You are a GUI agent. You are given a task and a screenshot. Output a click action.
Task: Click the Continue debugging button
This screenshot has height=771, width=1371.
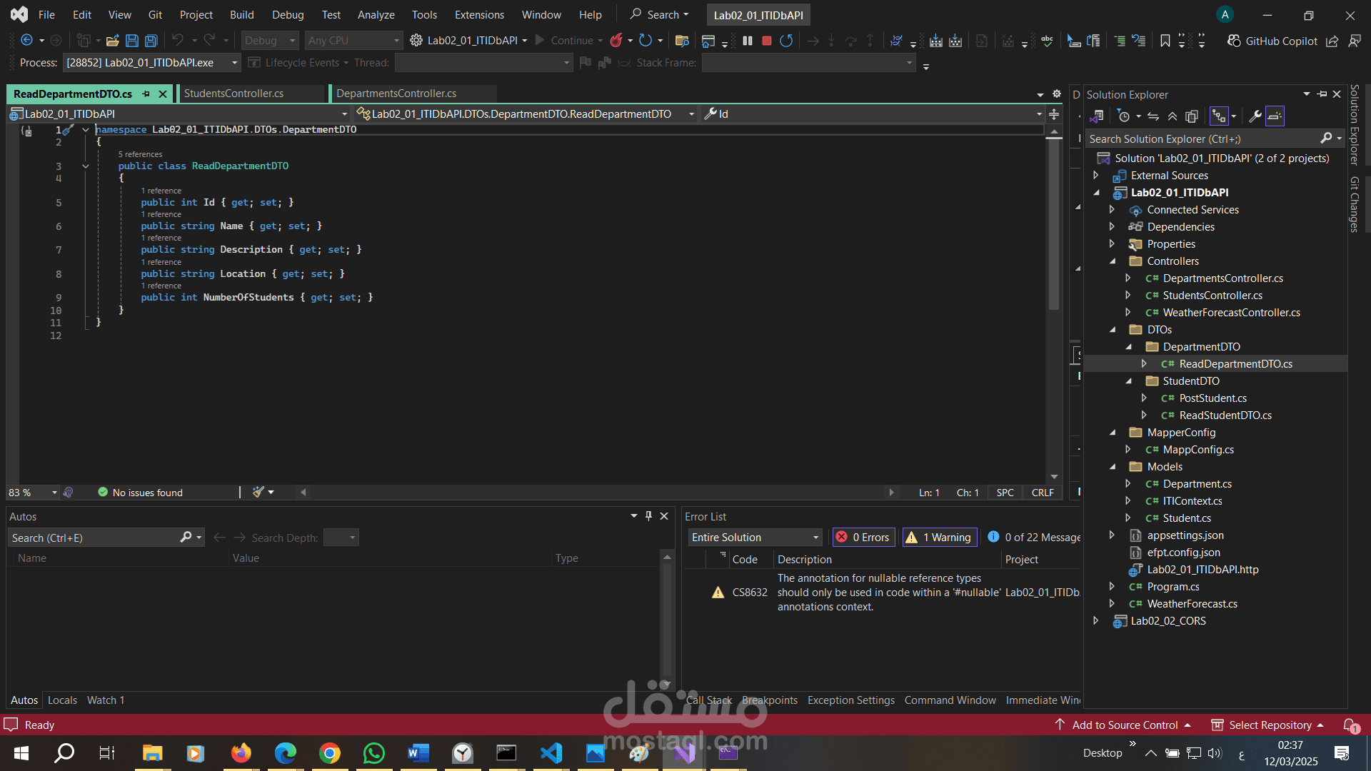(x=568, y=41)
